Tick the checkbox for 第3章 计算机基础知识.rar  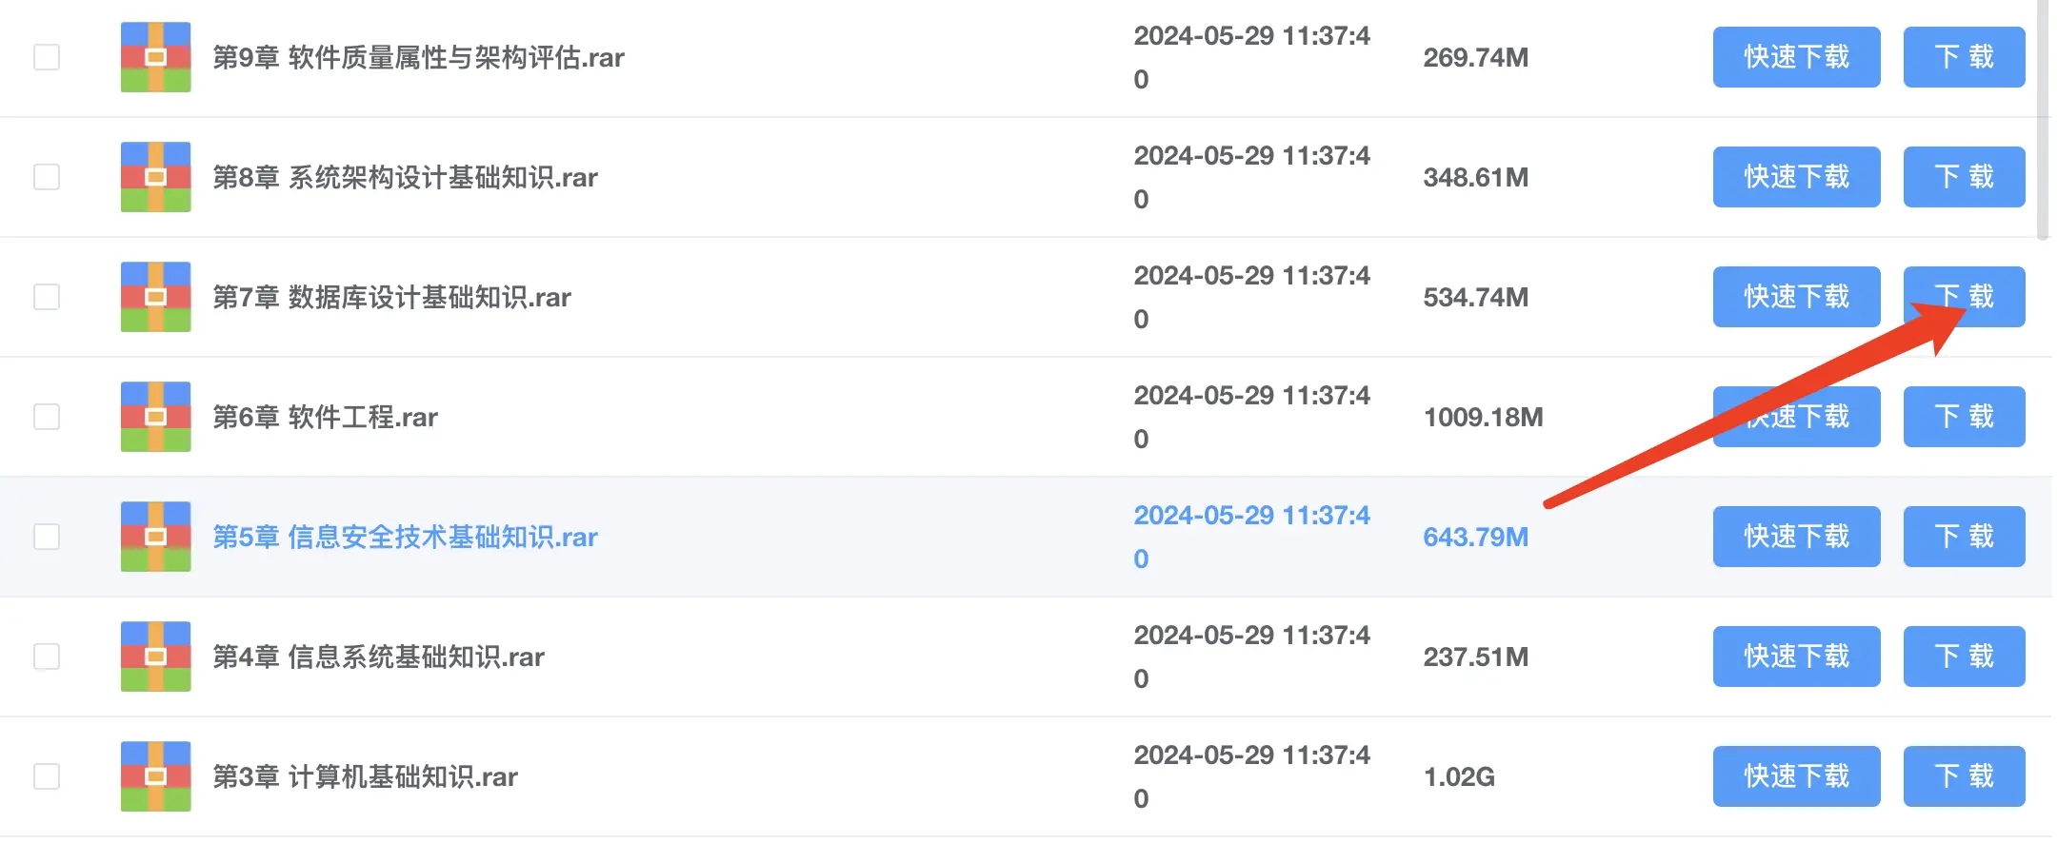pos(47,776)
